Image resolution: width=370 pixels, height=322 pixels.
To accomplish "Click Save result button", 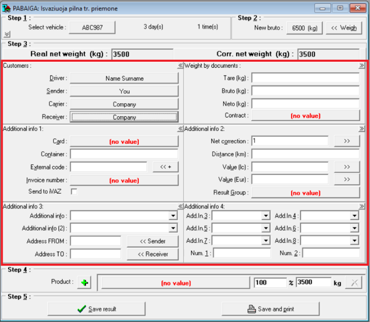I will tap(96, 309).
